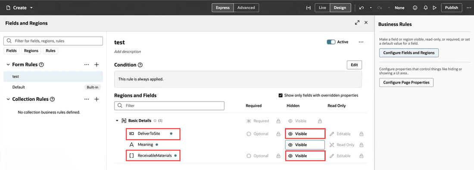This screenshot has width=474, height=170.
Task: Toggle DeliverToSite Editable setting
Action: (340, 134)
